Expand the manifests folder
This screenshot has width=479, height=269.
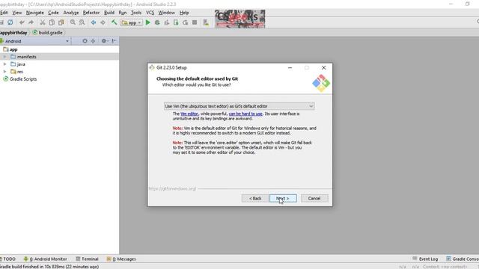click(x=5, y=57)
